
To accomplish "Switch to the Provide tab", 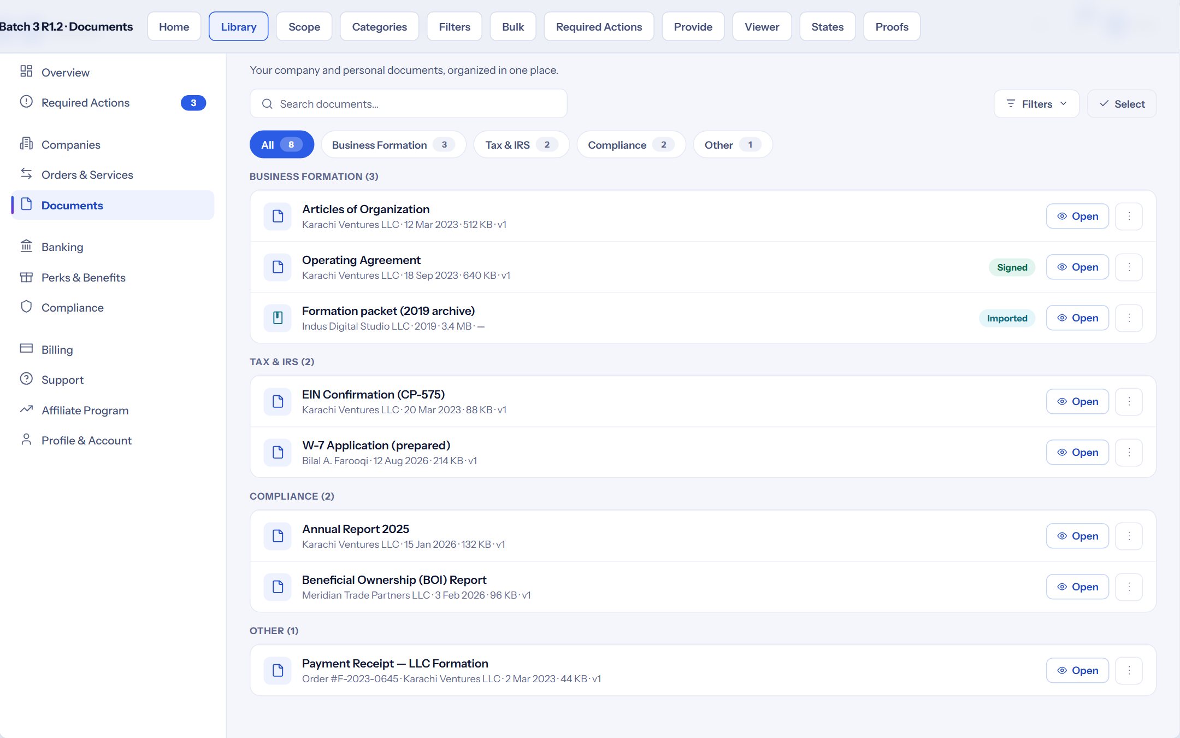I will tap(693, 27).
